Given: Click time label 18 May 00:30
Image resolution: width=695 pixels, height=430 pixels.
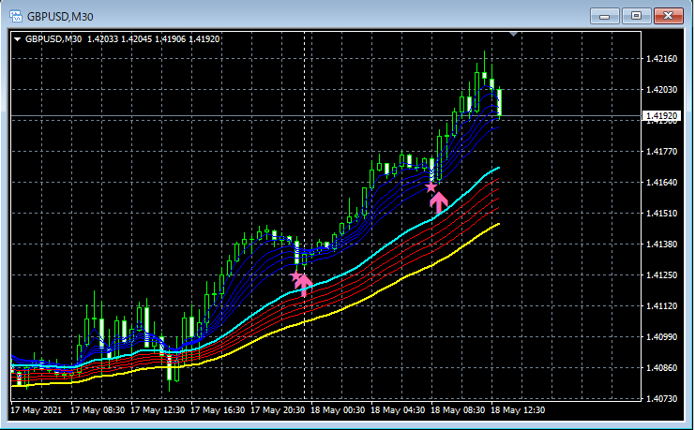Looking at the screenshot, I should point(338,410).
